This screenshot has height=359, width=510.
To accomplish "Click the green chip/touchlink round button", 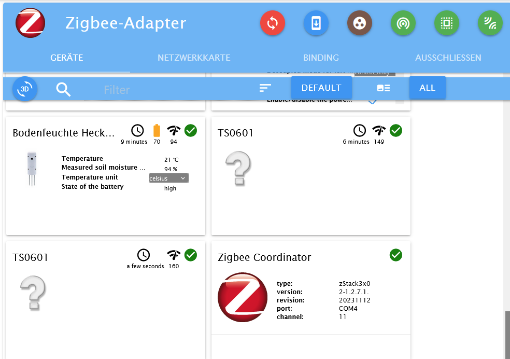I will tap(447, 23).
